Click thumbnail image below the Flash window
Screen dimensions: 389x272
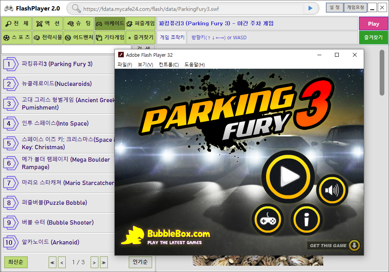(x=258, y=261)
